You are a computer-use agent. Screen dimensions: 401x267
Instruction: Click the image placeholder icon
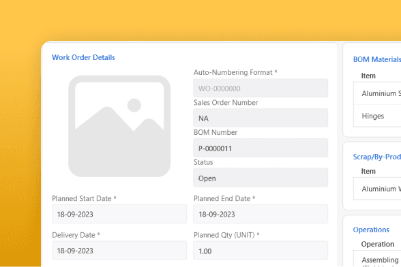(119, 126)
